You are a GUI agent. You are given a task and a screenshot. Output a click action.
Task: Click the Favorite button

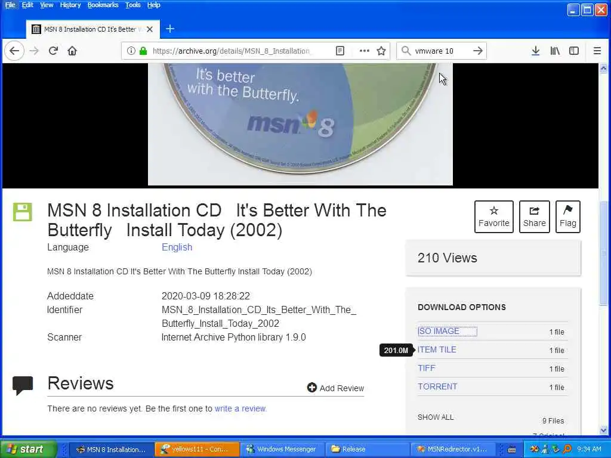point(493,217)
